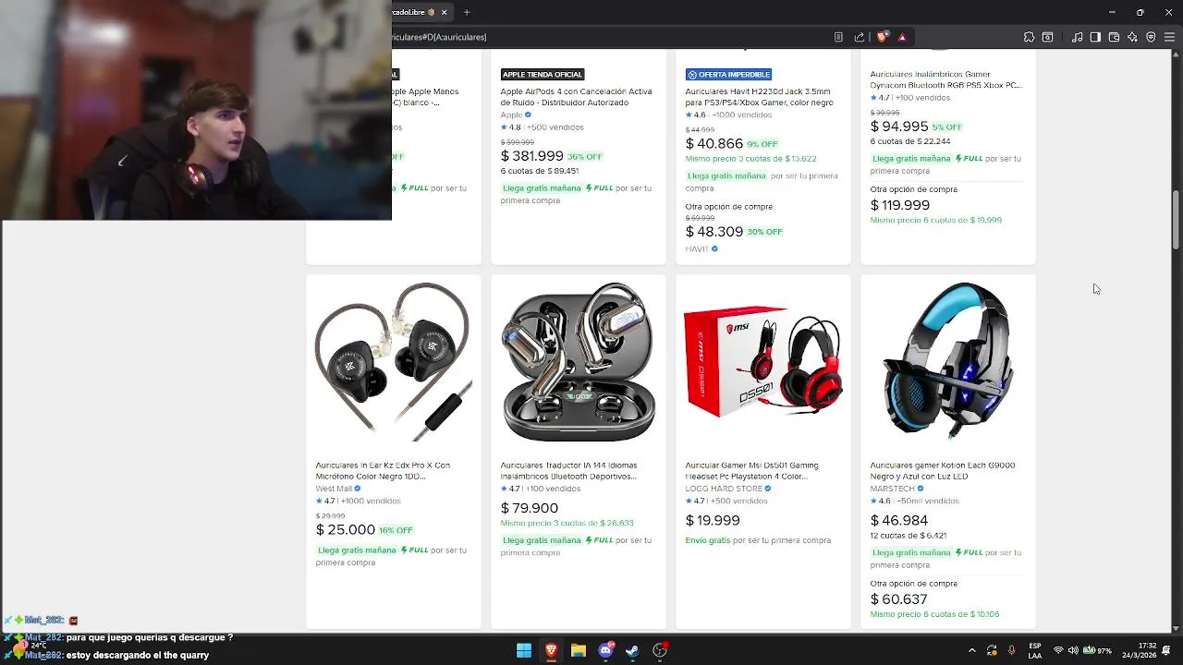This screenshot has height=665, width=1183.
Task: Switch keyboard language ESP LAA indicator
Action: (x=1035, y=650)
